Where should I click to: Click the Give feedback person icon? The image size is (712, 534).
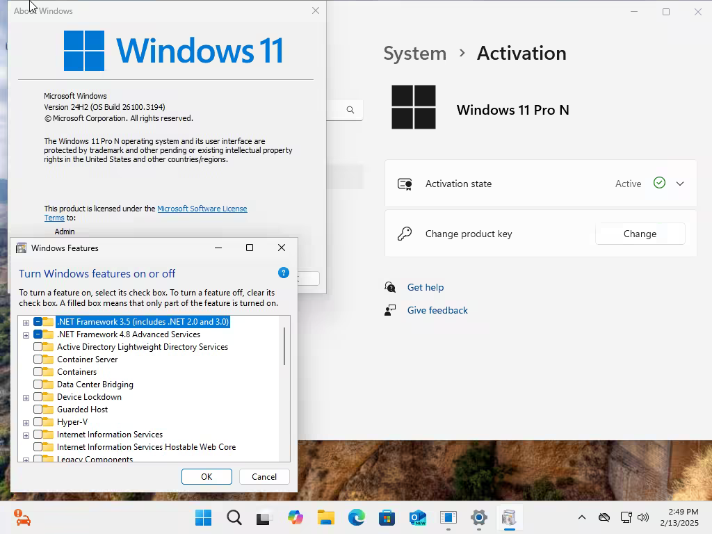(390, 310)
